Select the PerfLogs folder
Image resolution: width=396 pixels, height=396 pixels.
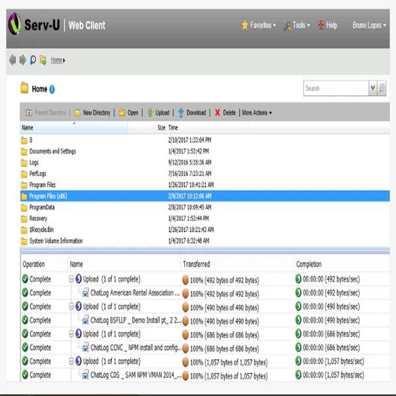coord(205,174)
